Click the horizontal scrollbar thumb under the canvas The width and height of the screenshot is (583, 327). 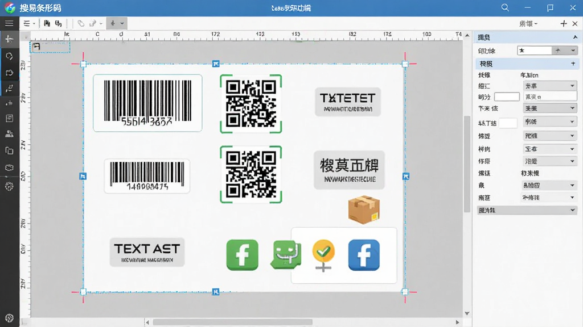click(232, 322)
